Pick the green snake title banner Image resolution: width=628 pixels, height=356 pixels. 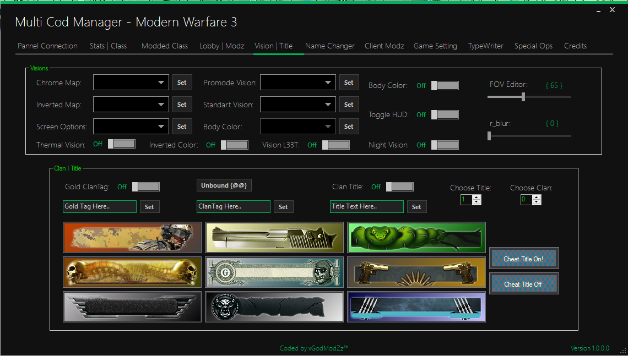[x=416, y=238]
